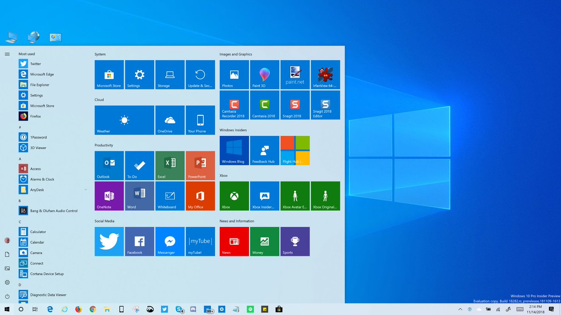
Task: Open Pictures from the Start rail
Action: [7, 268]
